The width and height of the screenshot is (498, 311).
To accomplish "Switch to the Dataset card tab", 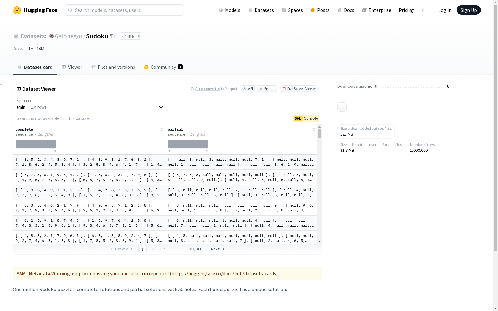I will (x=35, y=67).
